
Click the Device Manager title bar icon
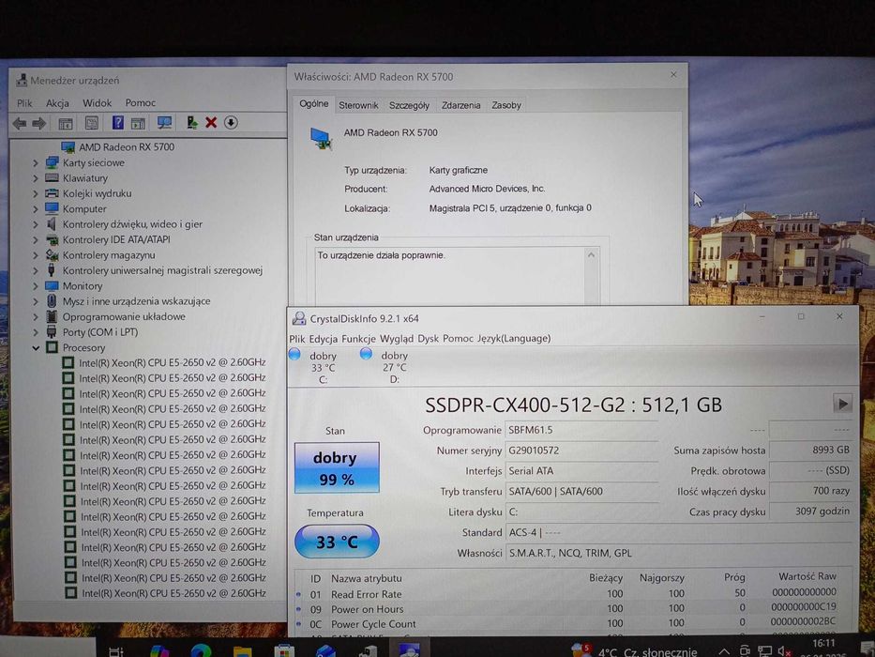pyautogui.click(x=22, y=81)
